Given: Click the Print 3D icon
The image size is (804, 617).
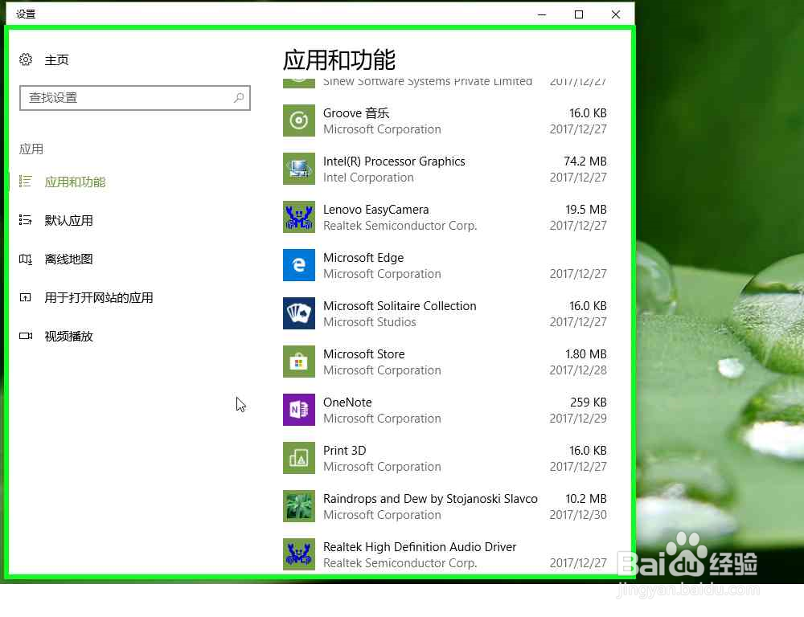Looking at the screenshot, I should tap(299, 458).
